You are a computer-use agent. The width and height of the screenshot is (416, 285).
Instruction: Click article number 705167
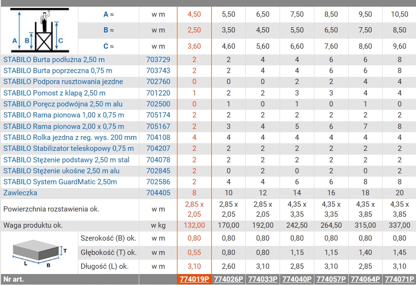pos(158,127)
